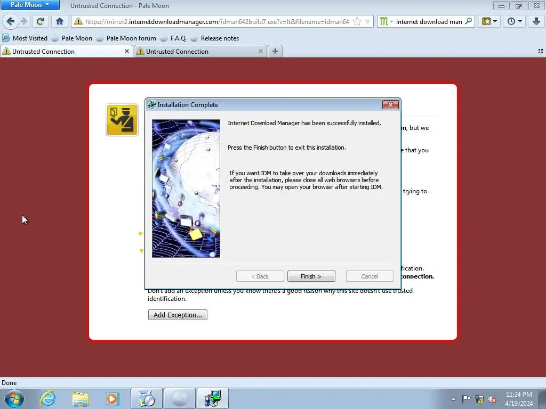Click the software installer disc taskbar icon

pyautogui.click(x=146, y=398)
